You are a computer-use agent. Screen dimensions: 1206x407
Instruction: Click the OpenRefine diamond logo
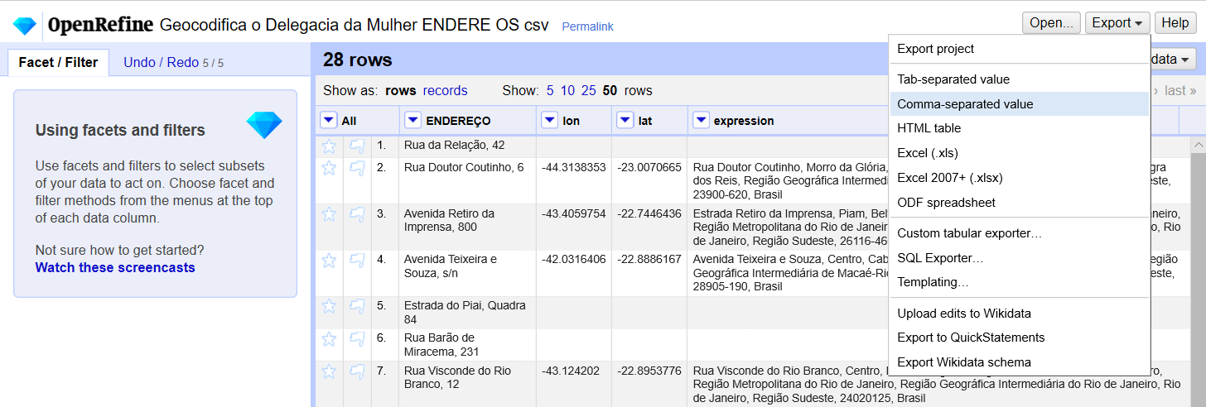(x=24, y=26)
